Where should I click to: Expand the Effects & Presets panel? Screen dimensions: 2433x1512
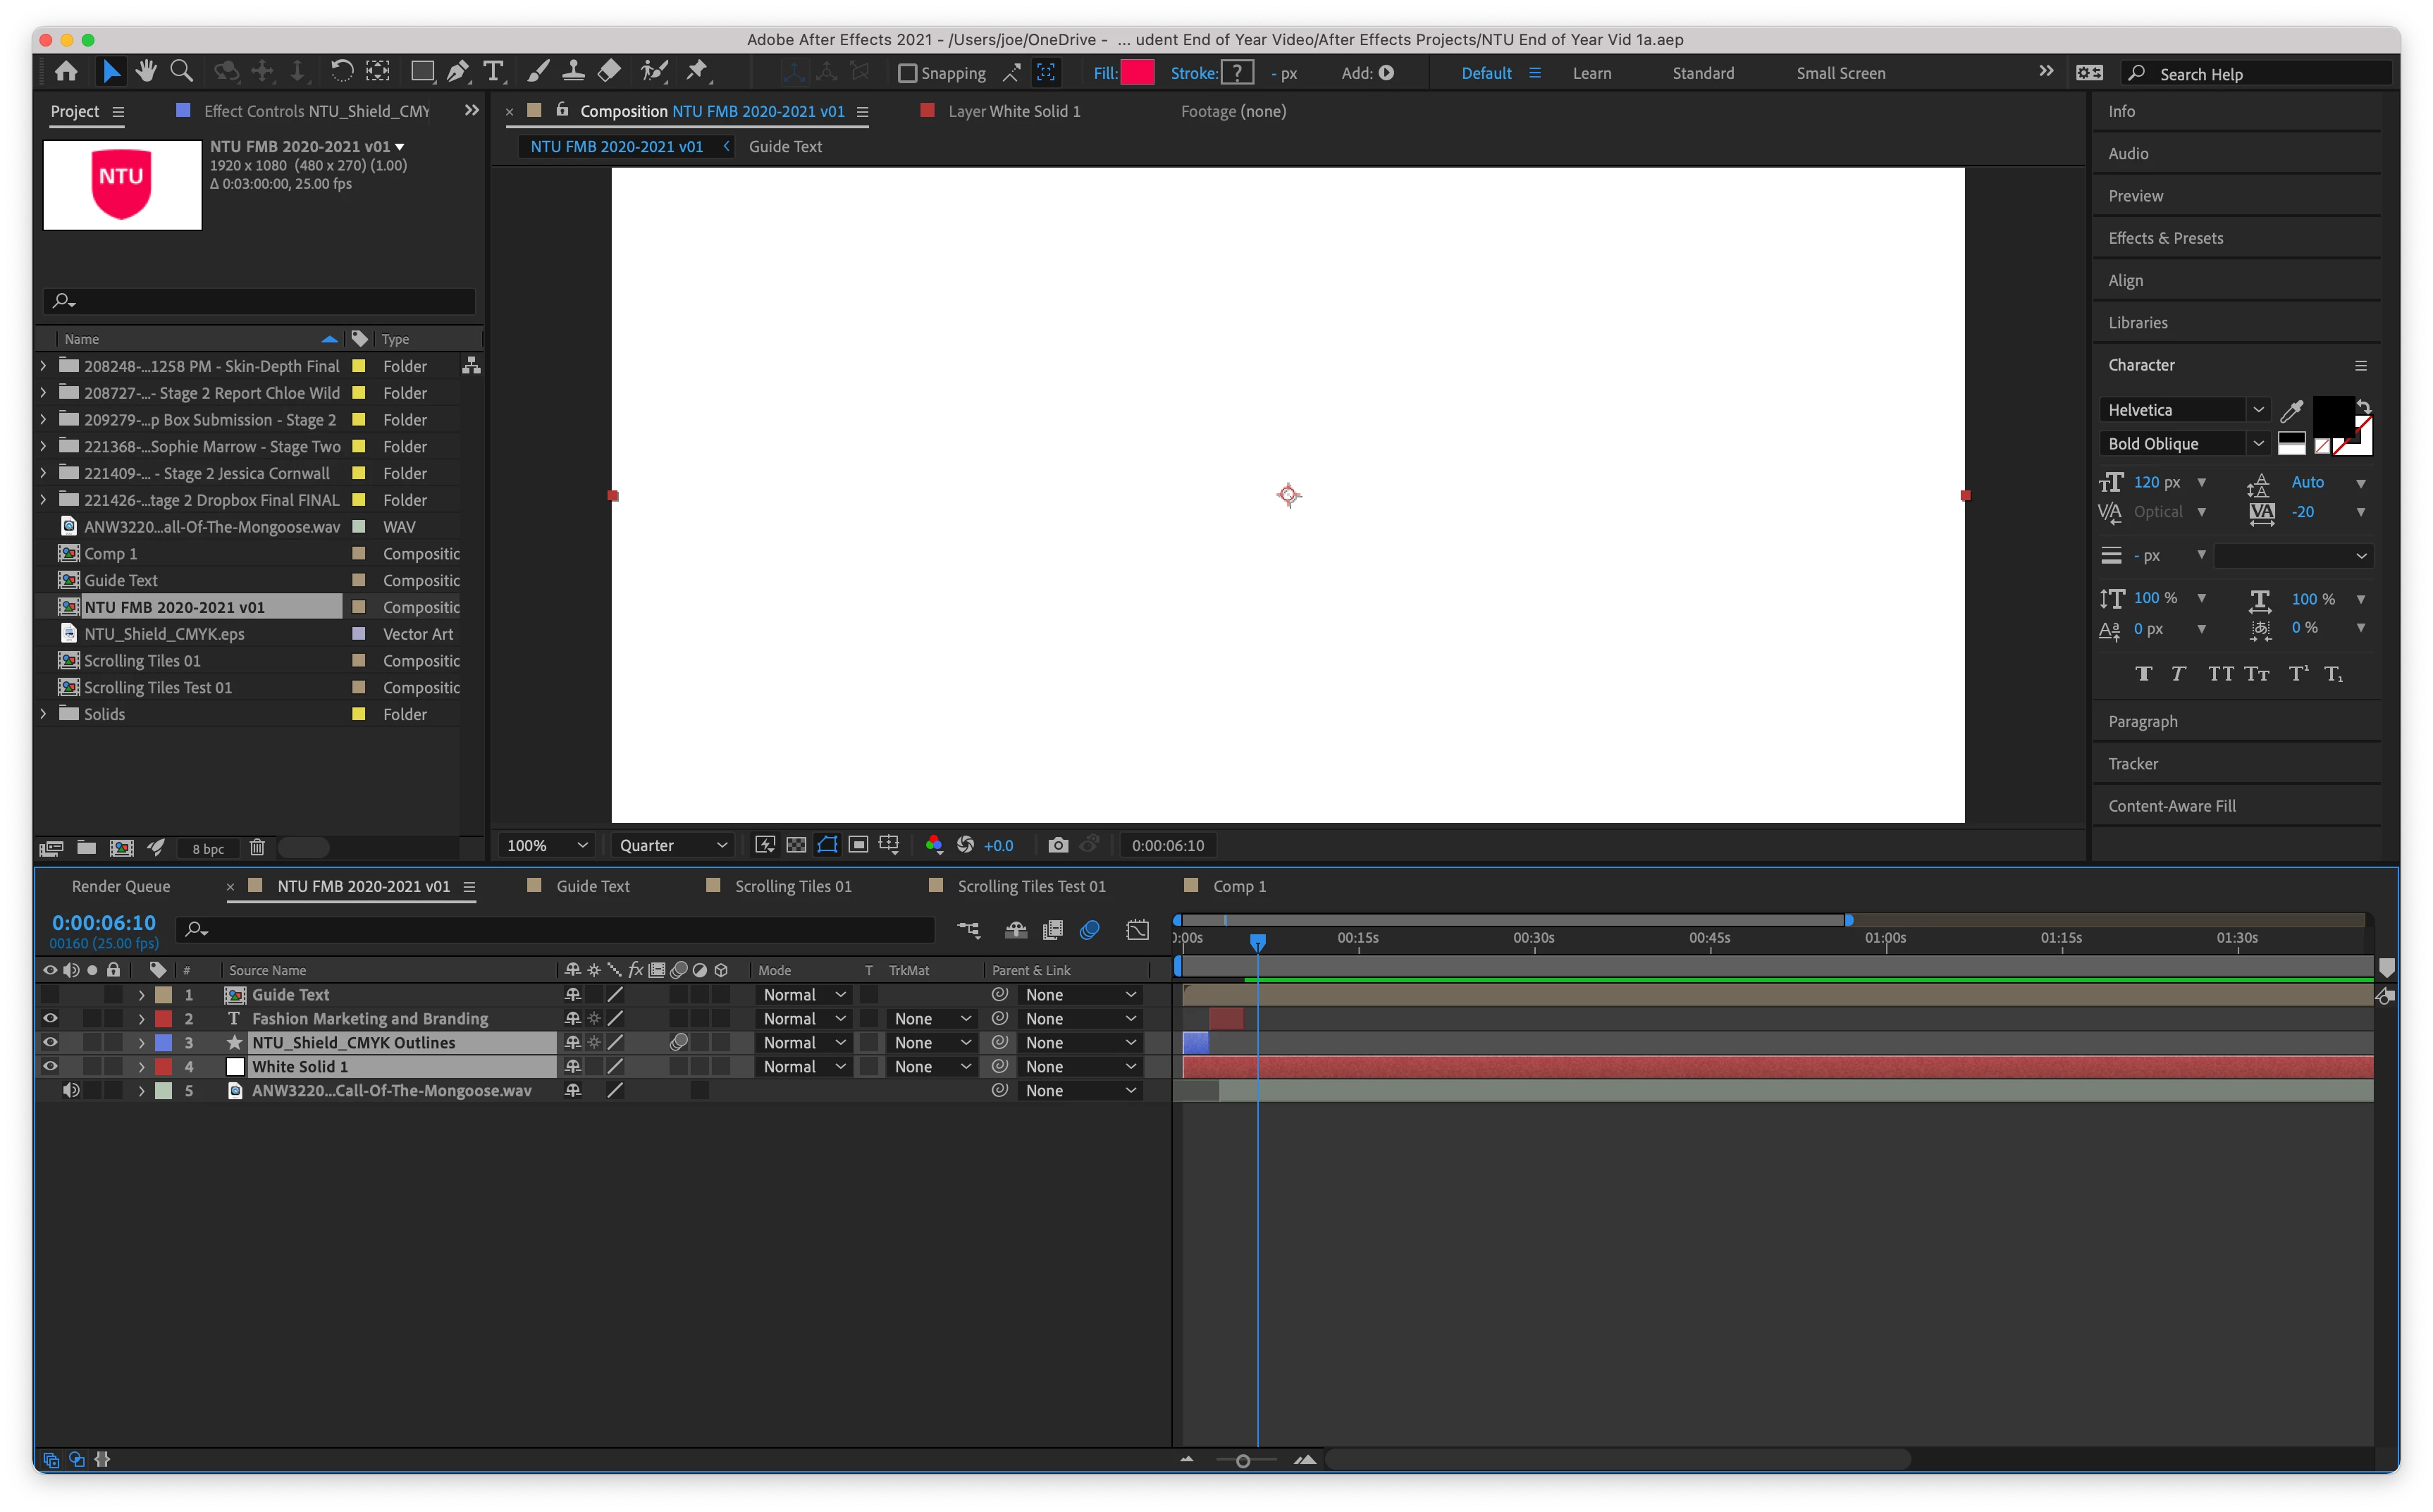click(x=2165, y=238)
